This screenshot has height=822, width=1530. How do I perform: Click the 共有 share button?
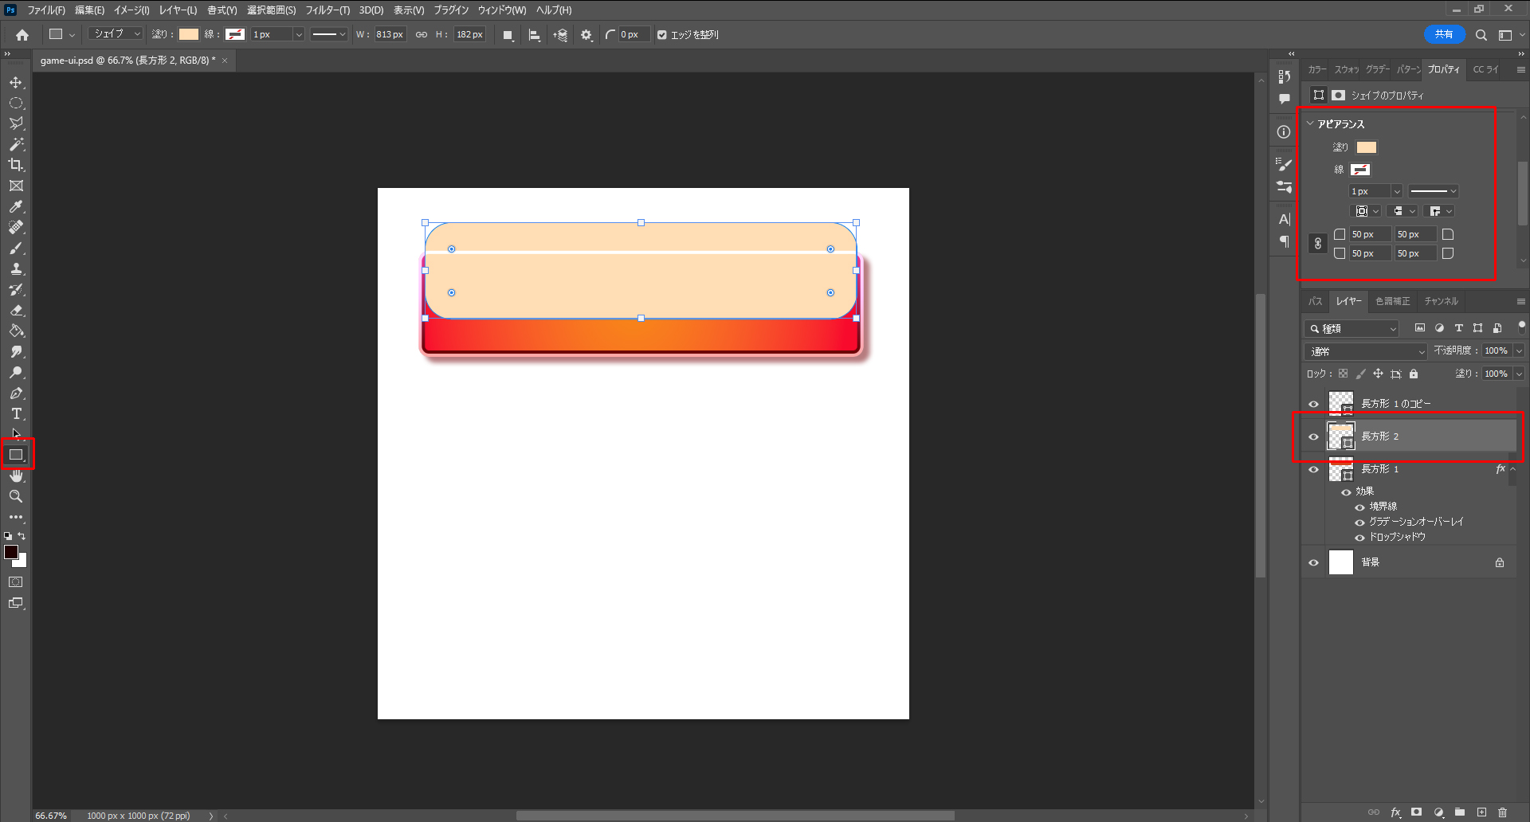click(x=1443, y=34)
